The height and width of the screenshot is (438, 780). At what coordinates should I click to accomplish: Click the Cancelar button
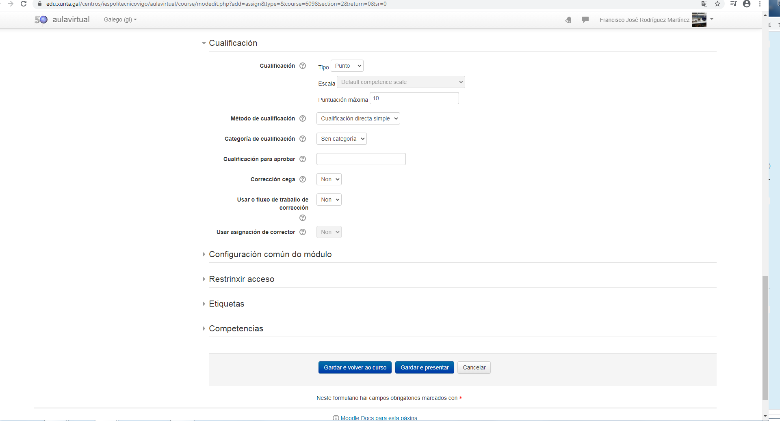(x=474, y=367)
